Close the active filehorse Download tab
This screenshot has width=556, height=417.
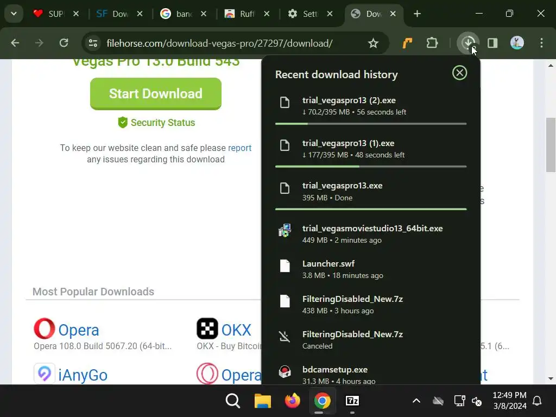[x=393, y=14]
